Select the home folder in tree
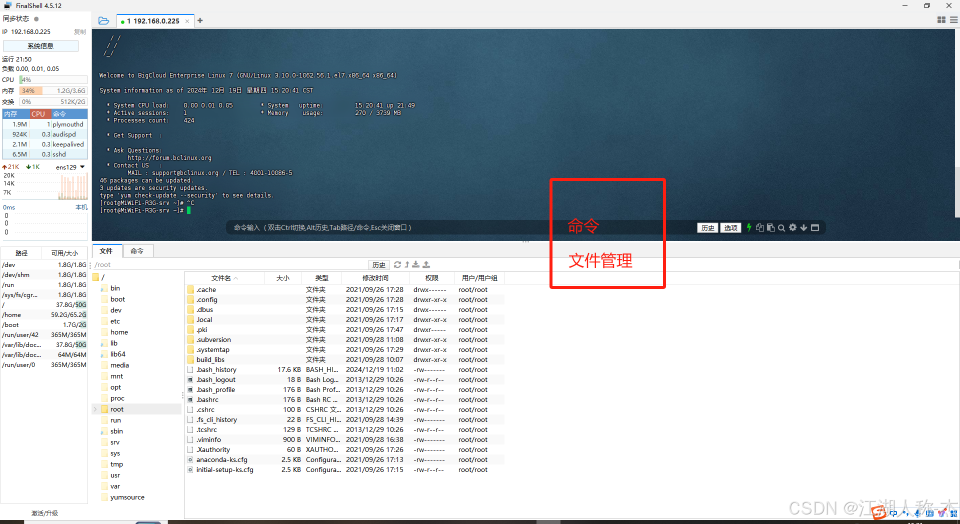 point(119,332)
